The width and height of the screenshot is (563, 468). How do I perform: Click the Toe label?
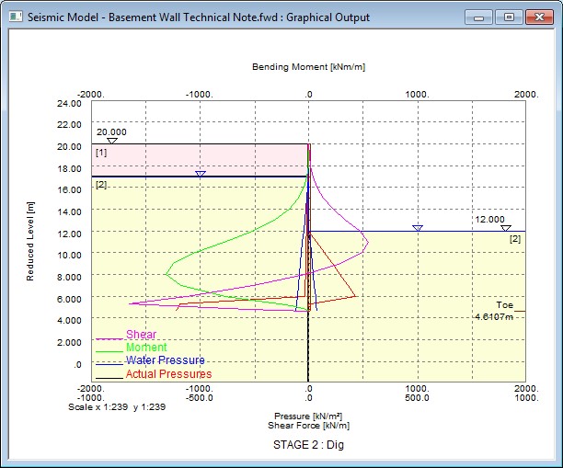[504, 305]
